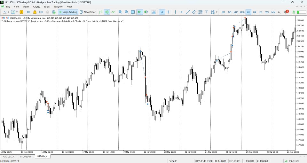The width and height of the screenshot is (307, 163).
Task: Click New Order button
Action: [88, 12]
